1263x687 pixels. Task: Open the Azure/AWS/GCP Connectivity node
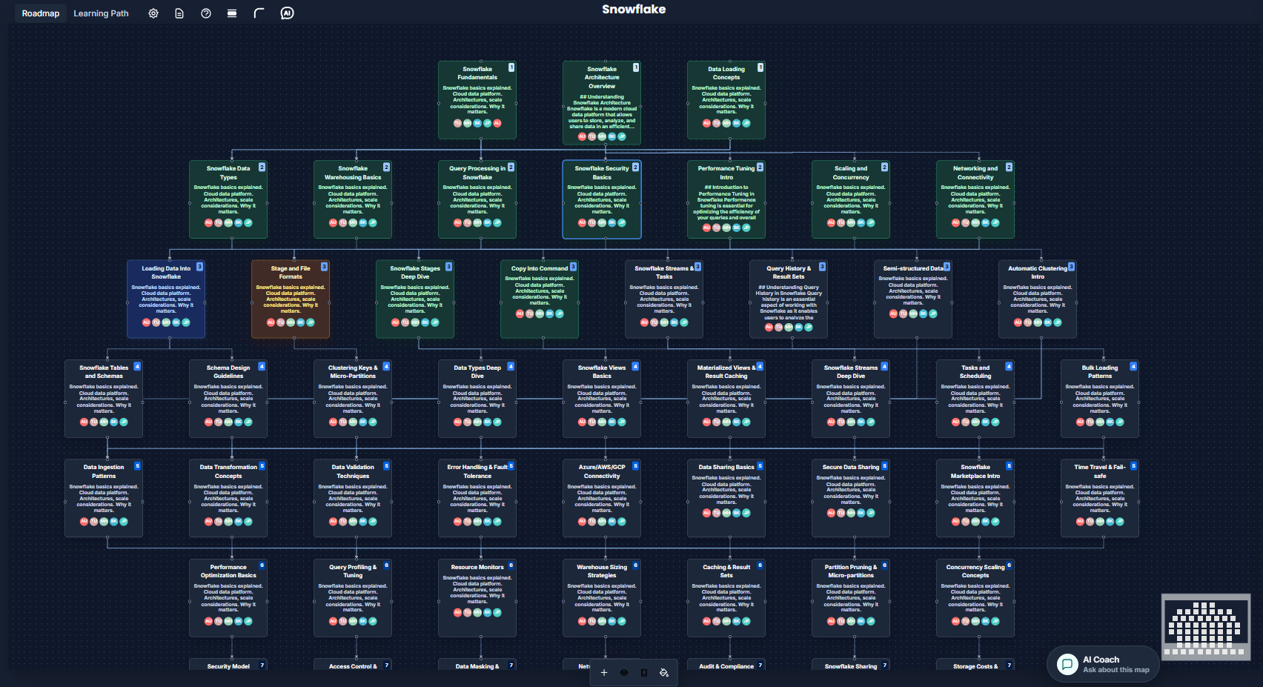602,499
